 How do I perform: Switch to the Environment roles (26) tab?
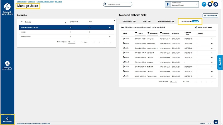pos(166,21)
